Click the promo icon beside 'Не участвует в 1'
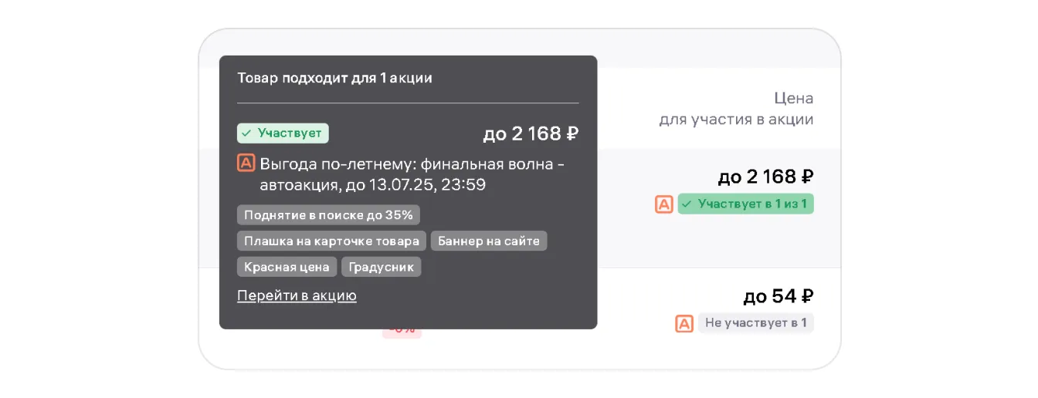Screen dimensions: 1038x398 point(684,323)
